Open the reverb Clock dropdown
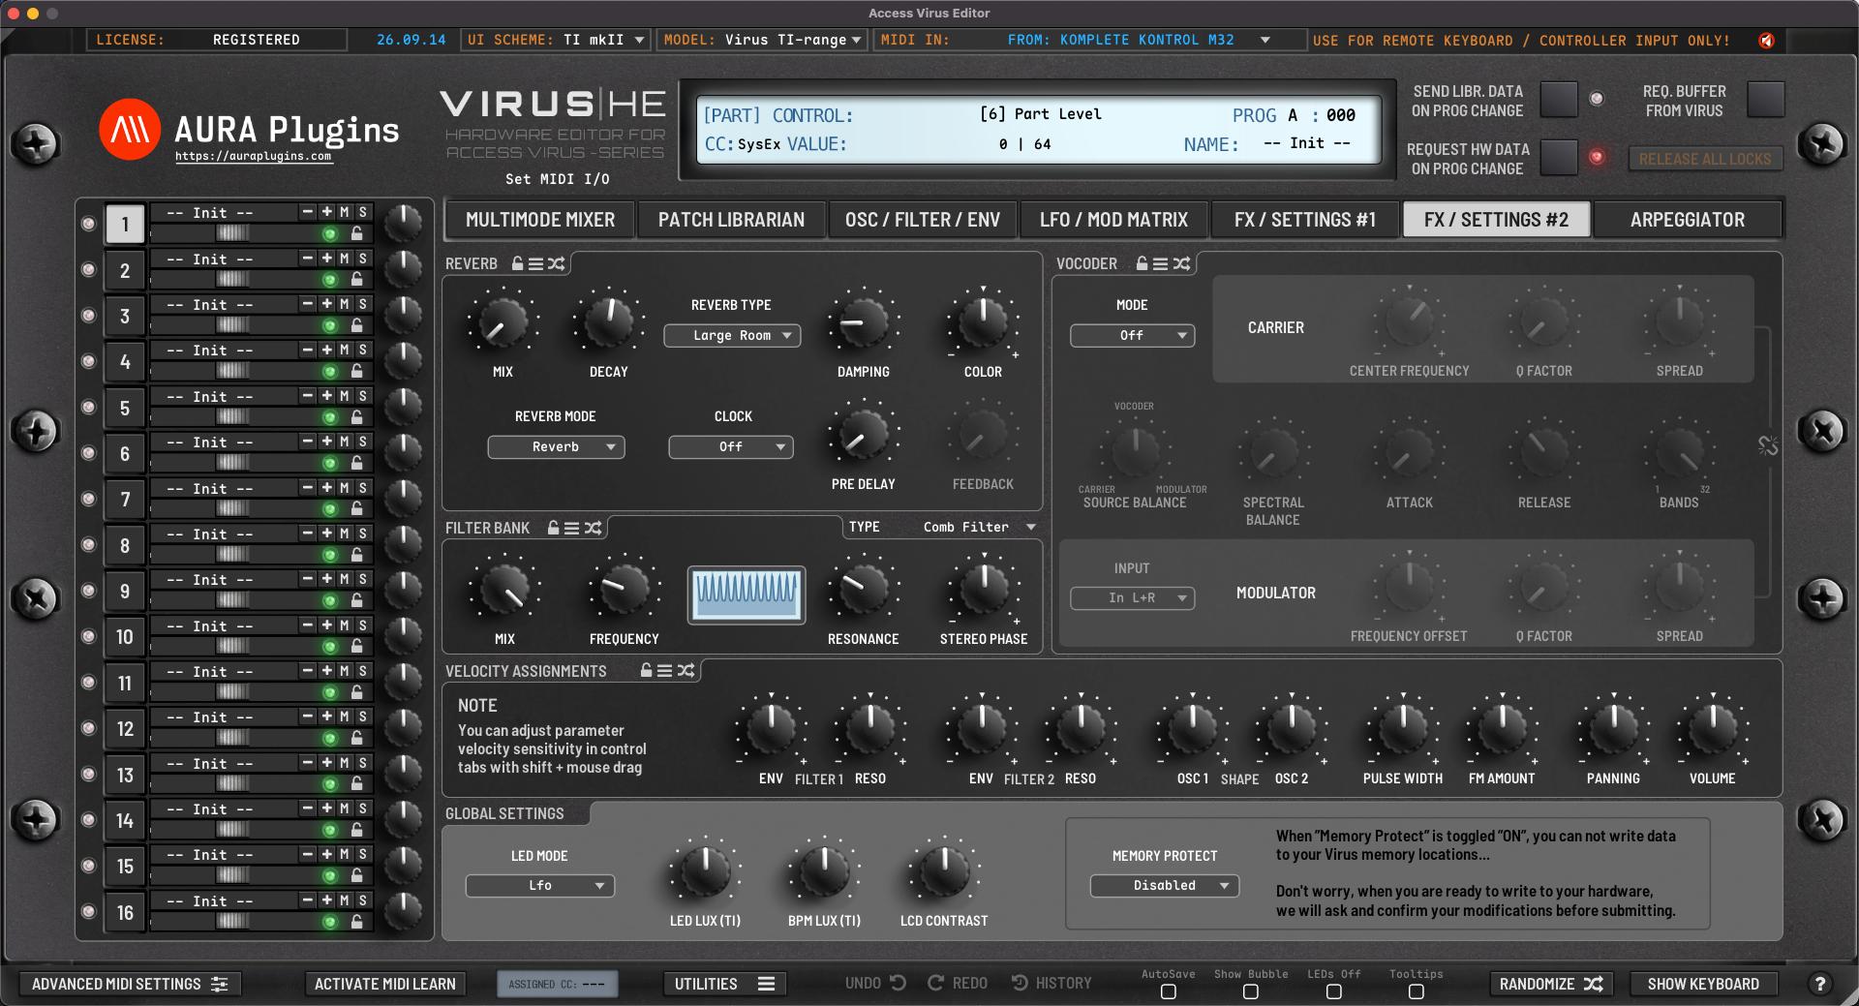 coord(731,447)
